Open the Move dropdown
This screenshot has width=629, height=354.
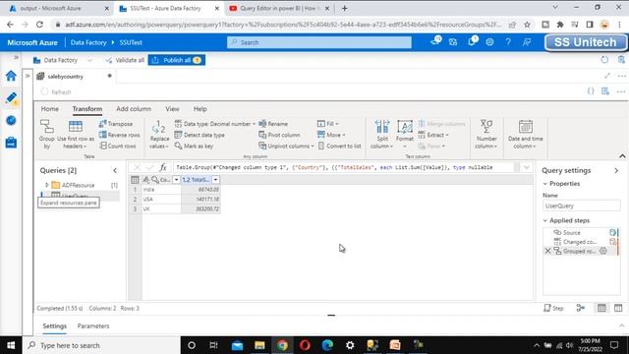331,135
